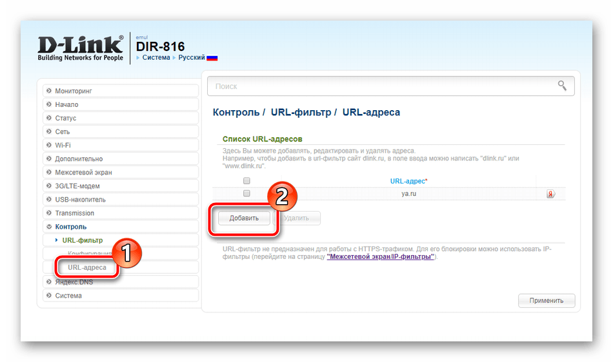Click the DIR-816 model title
613x362 pixels.
[160, 46]
